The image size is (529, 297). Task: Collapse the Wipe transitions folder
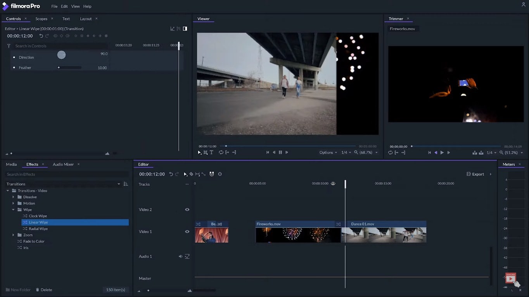14,210
